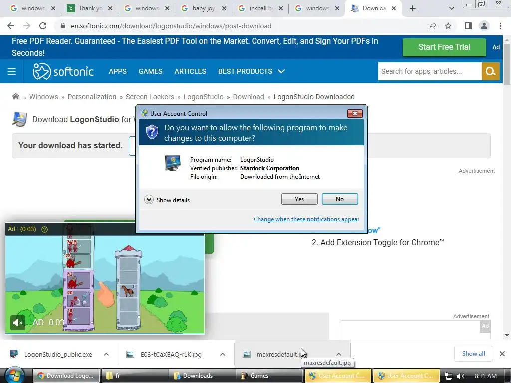
Task: Open options arrow for E03-tCaXEAQ-rLK.jpg
Action: 223,354
